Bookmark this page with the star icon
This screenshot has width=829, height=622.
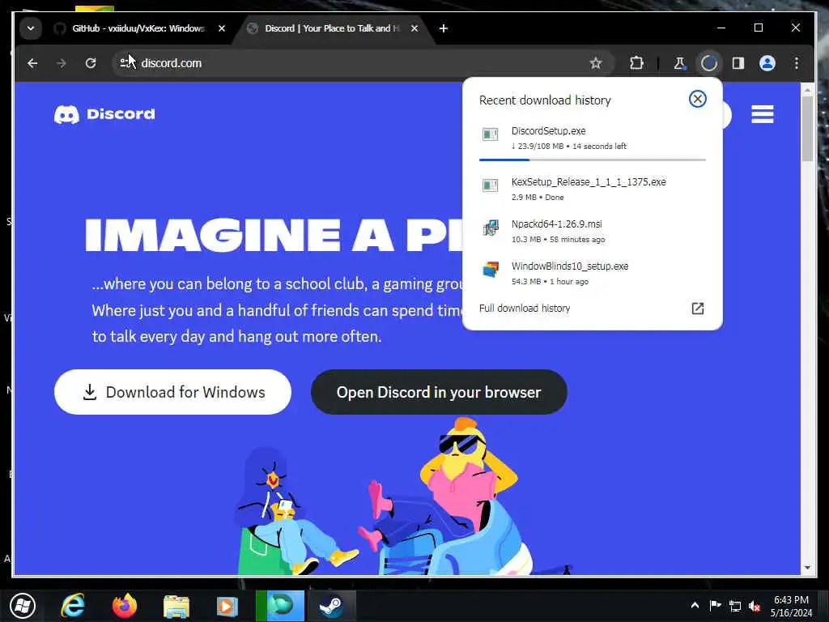click(596, 63)
